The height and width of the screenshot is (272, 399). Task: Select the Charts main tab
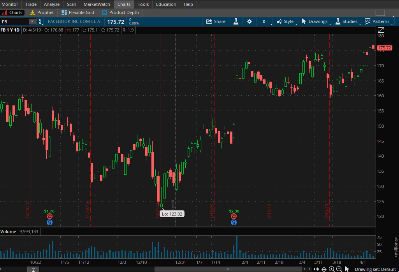(124, 4)
